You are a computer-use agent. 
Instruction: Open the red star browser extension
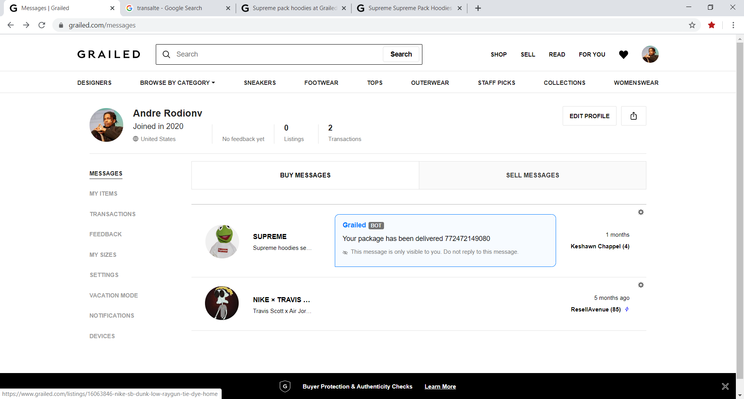pyautogui.click(x=711, y=25)
